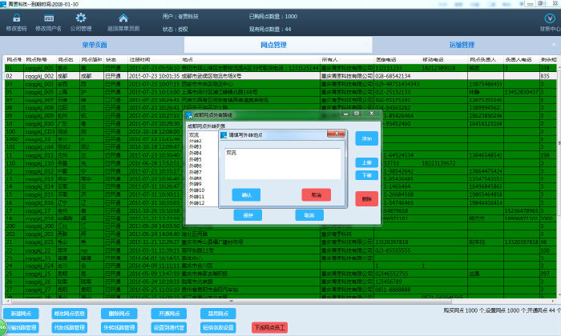
Task: Click 保存 button in 外转 window
Action: coord(248,215)
